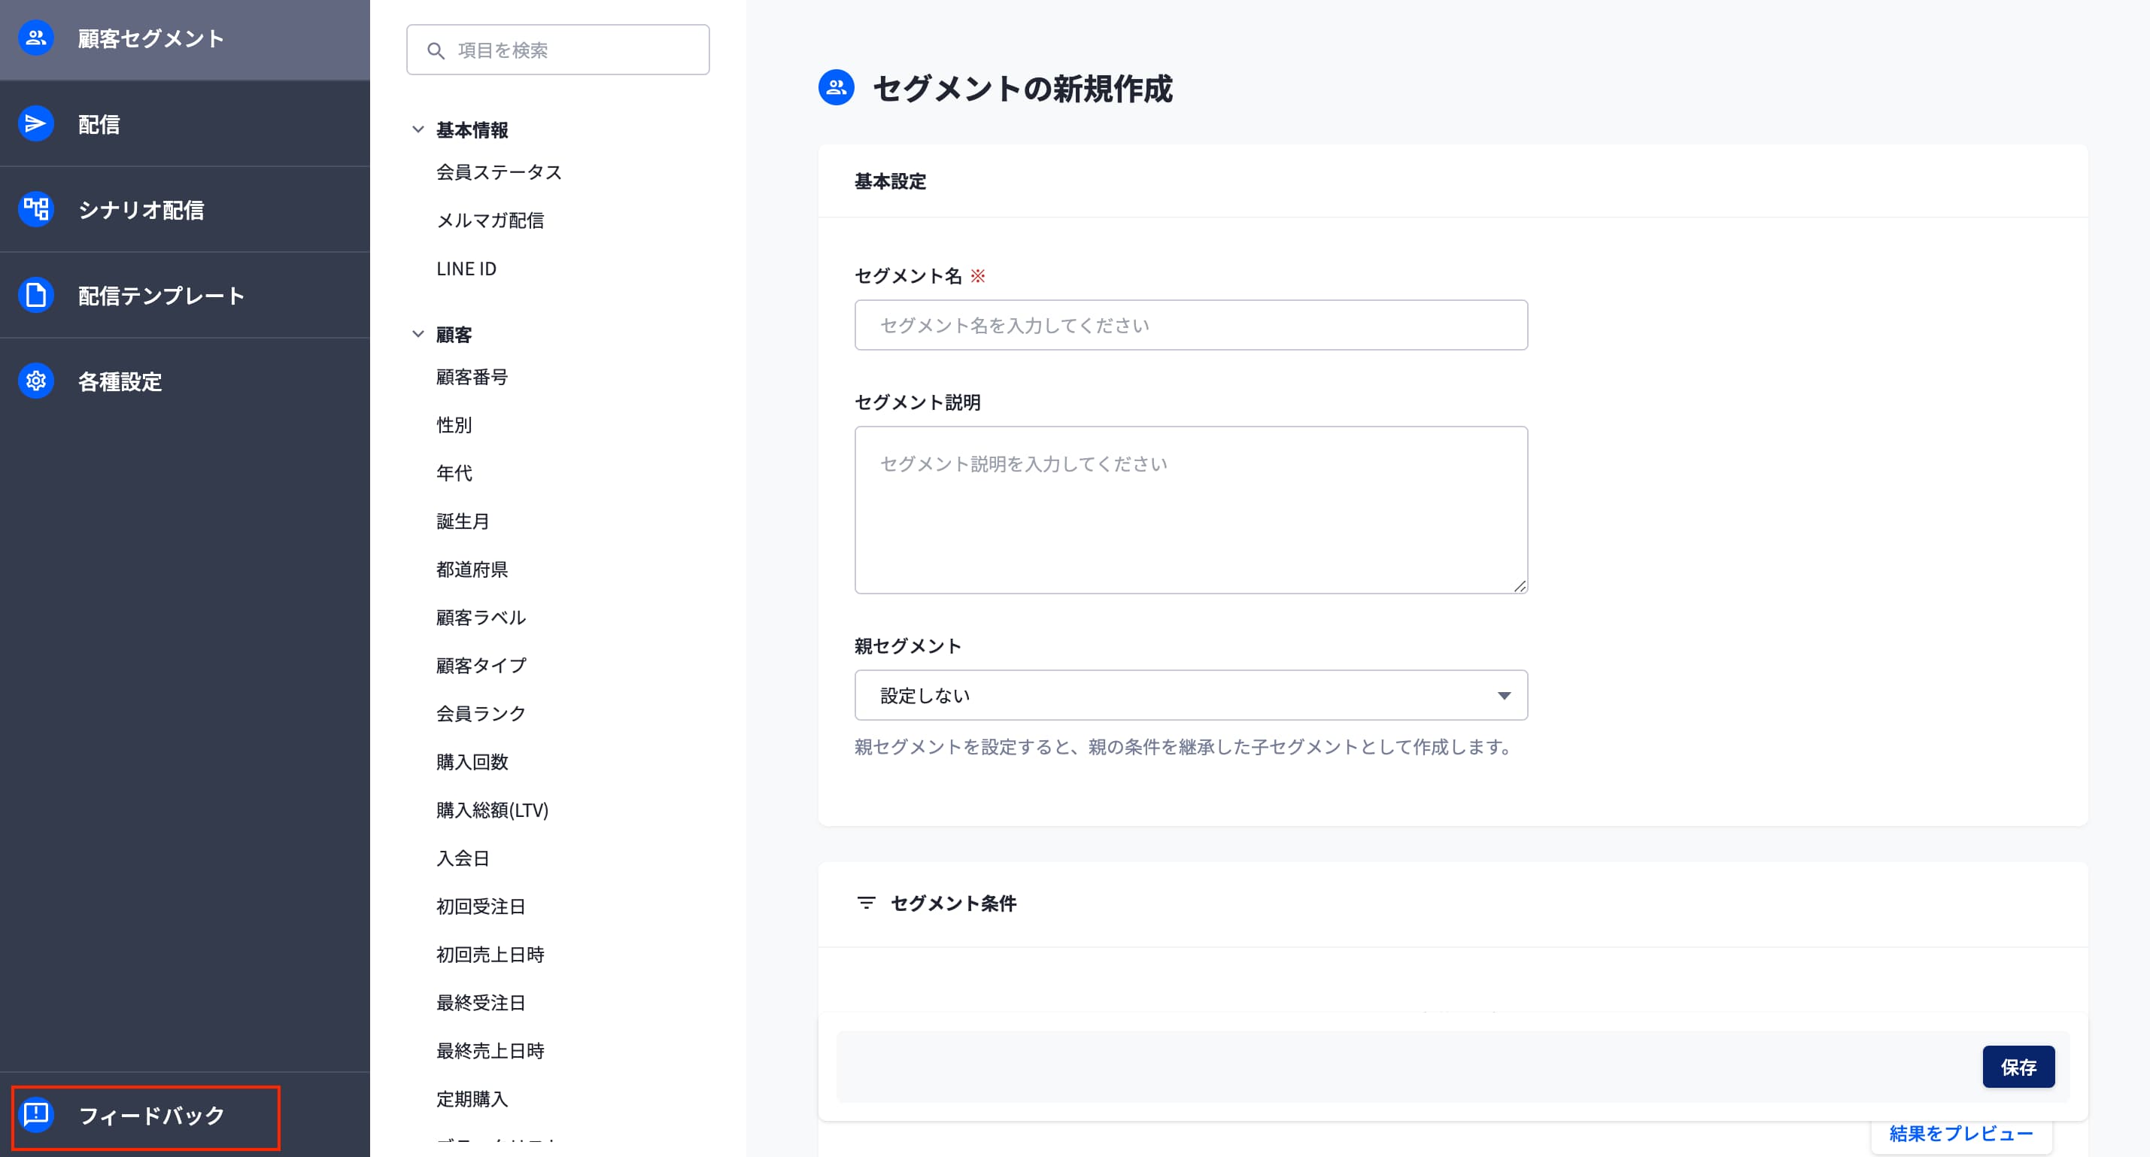Open 配信テンプレート menu item

(x=161, y=296)
